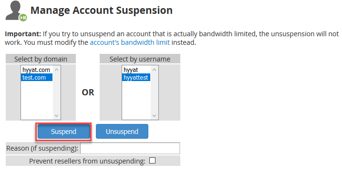Click up arrow in username list scrollbar
342x174 pixels.
[154, 70]
